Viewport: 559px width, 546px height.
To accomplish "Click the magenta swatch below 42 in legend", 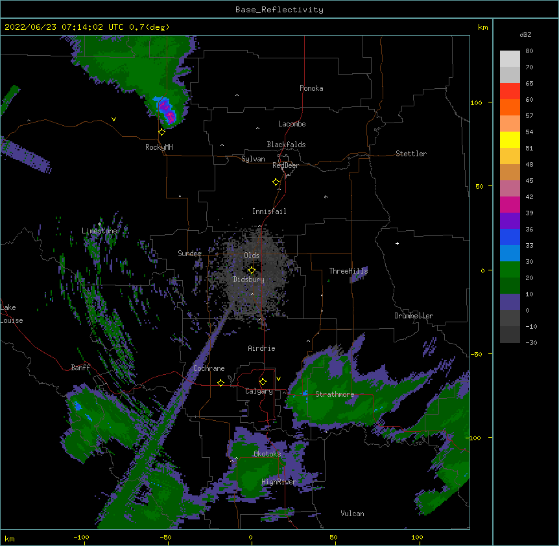I will click(x=510, y=204).
